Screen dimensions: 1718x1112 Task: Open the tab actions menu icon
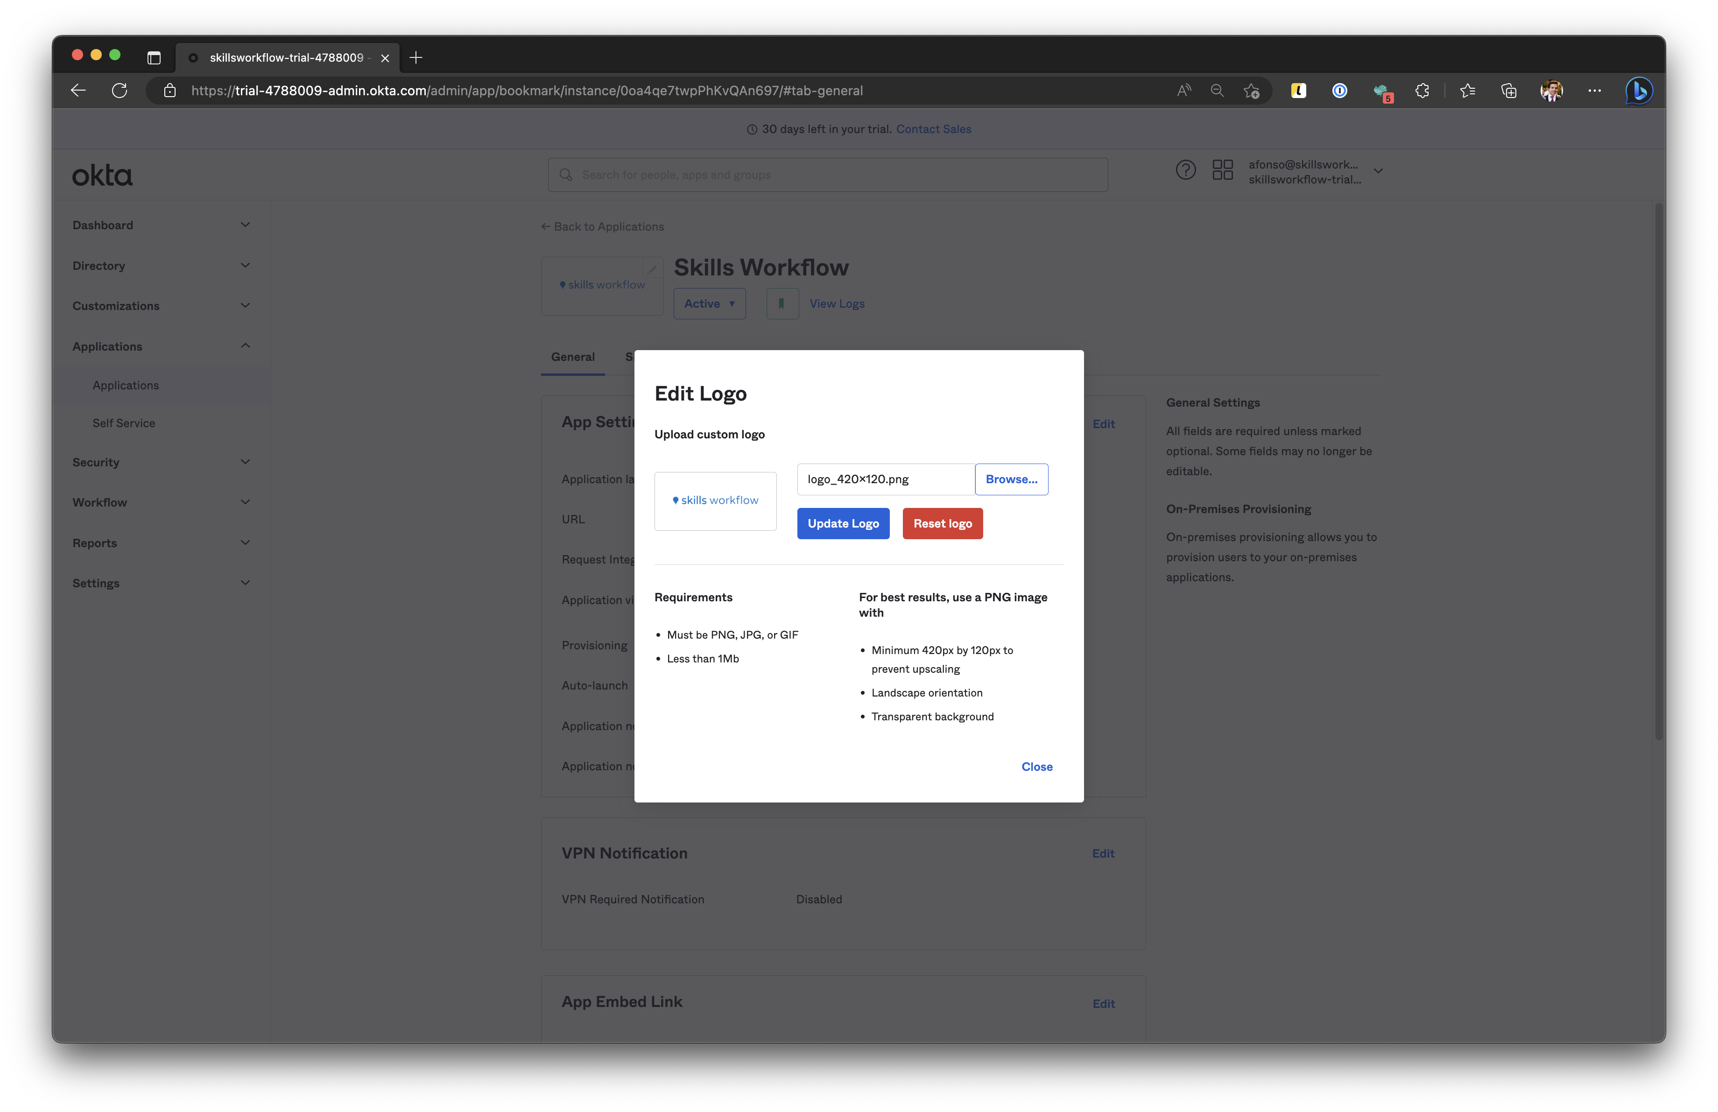(x=154, y=58)
